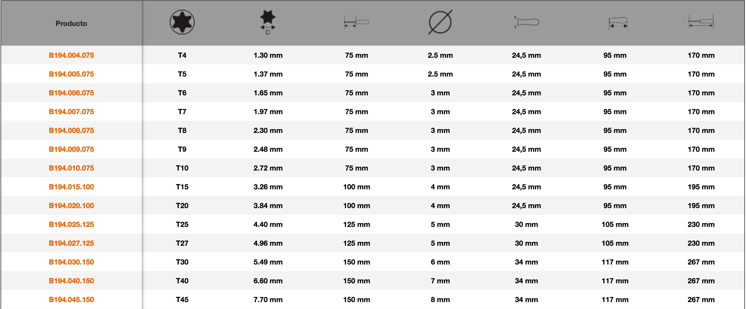This screenshot has height=309, width=746.
Task: Select the T20 size cell
Action: tap(182, 206)
